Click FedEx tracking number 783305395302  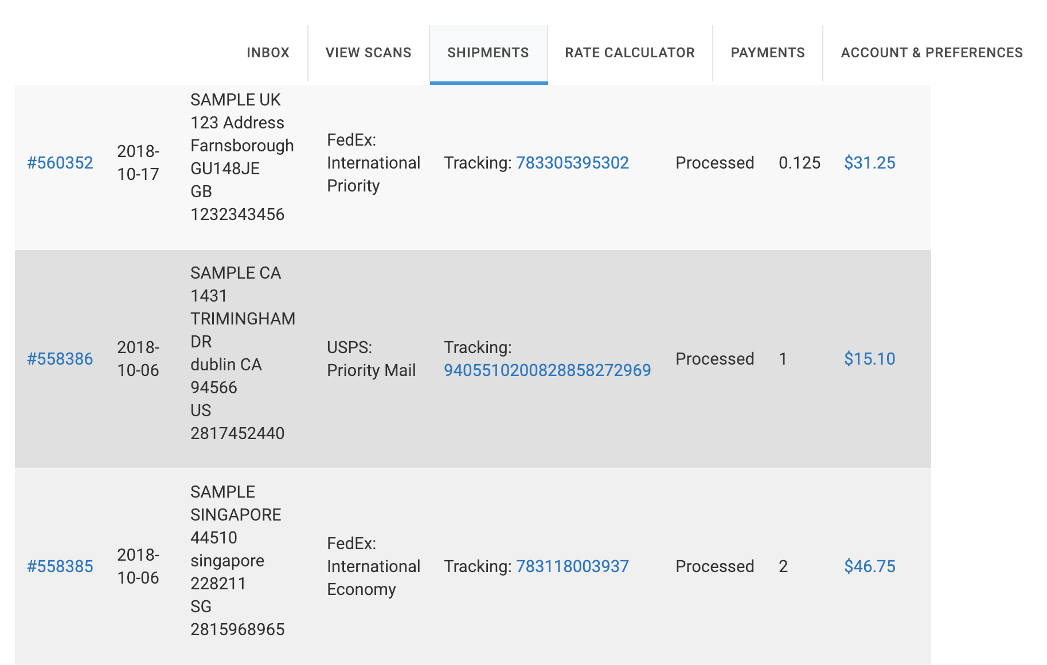tap(572, 163)
